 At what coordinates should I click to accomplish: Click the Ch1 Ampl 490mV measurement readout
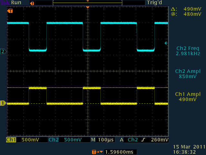(188, 97)
